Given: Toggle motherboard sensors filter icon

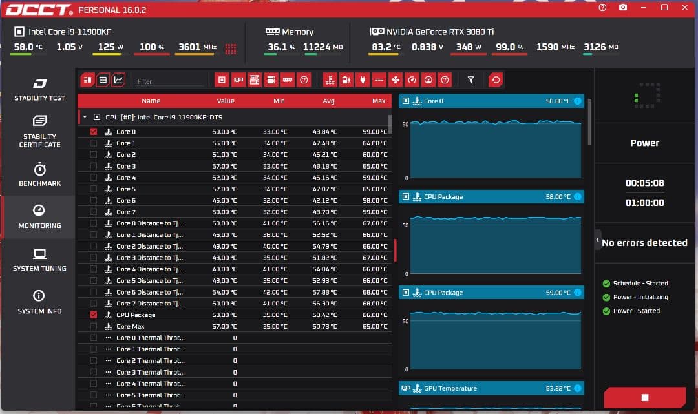Looking at the screenshot, I should 255,80.
